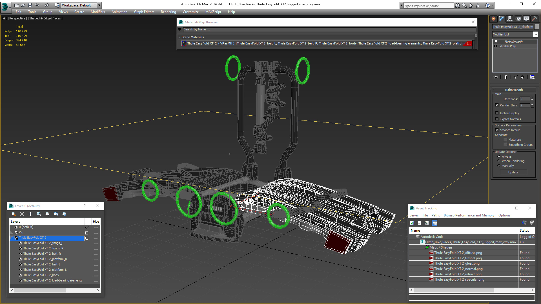Select the Always update option

[x=499, y=157]
